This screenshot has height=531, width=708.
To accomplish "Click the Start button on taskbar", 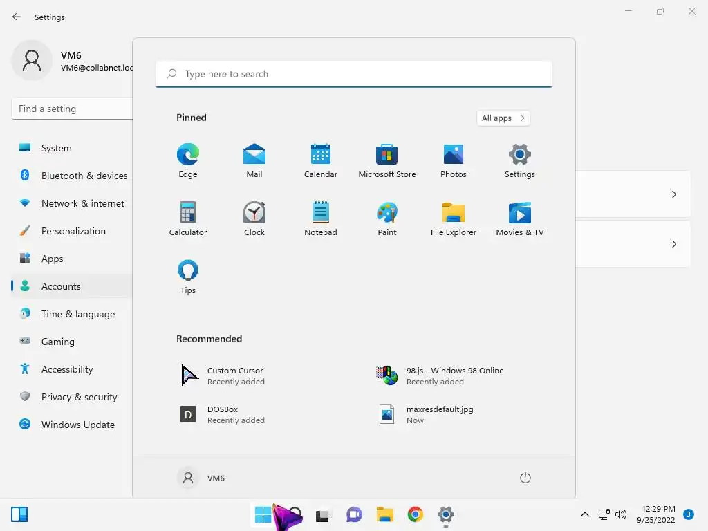I will point(263,514).
